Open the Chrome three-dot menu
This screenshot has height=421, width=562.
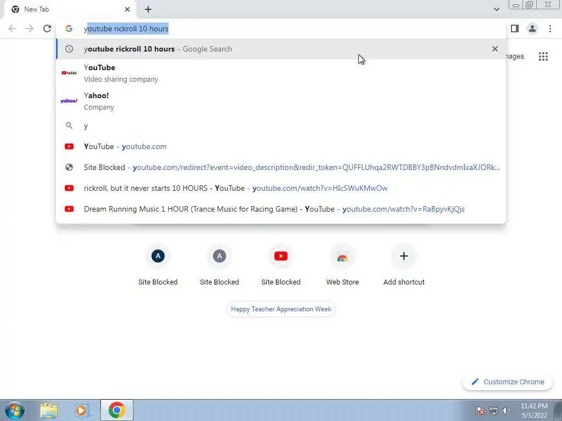coord(550,29)
